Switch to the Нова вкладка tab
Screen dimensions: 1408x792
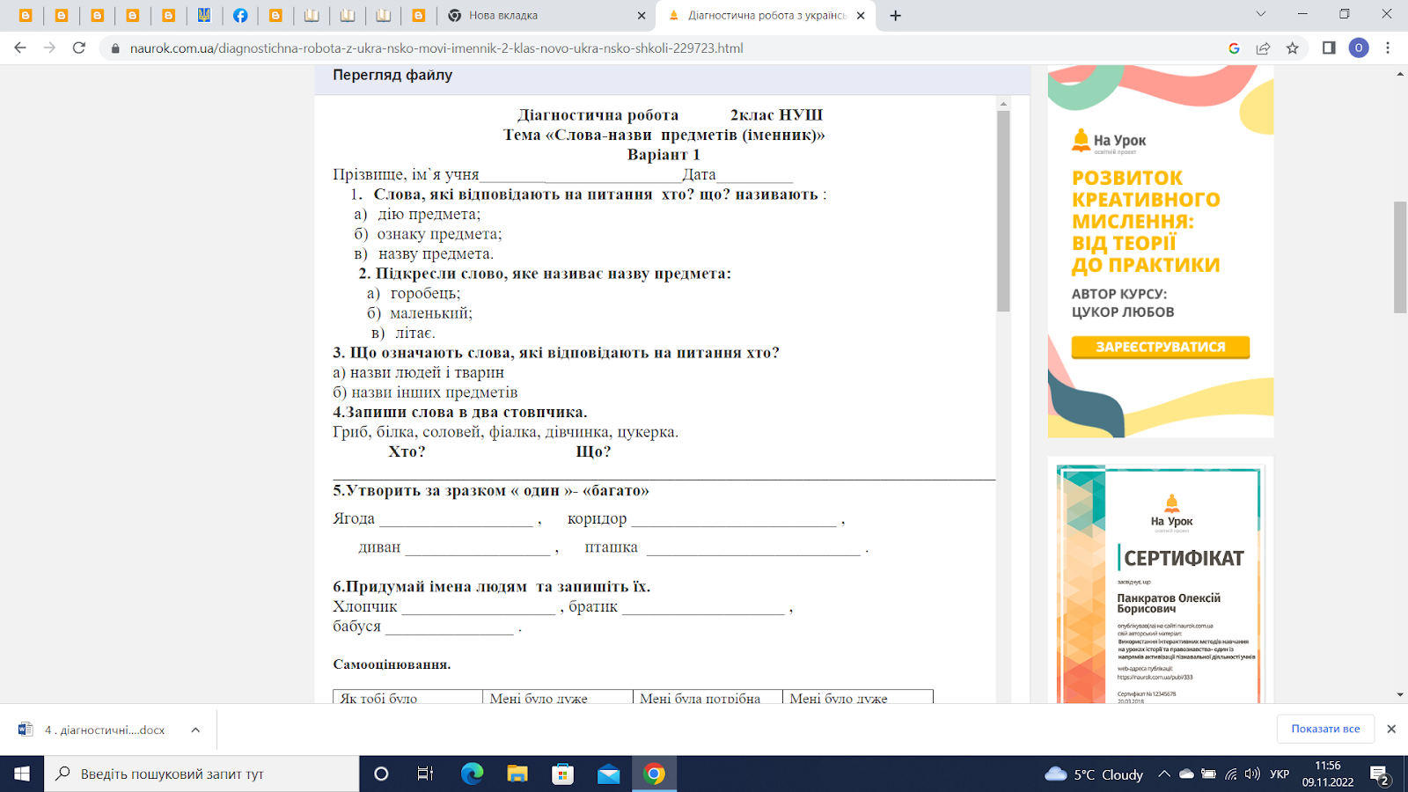tap(546, 16)
